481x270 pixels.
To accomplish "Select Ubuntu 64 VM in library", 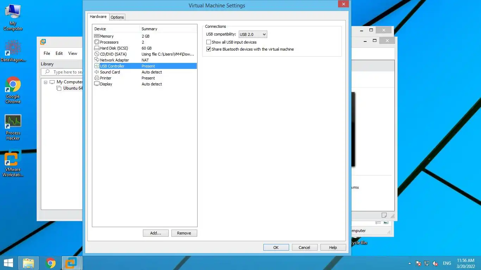I will pos(73,88).
